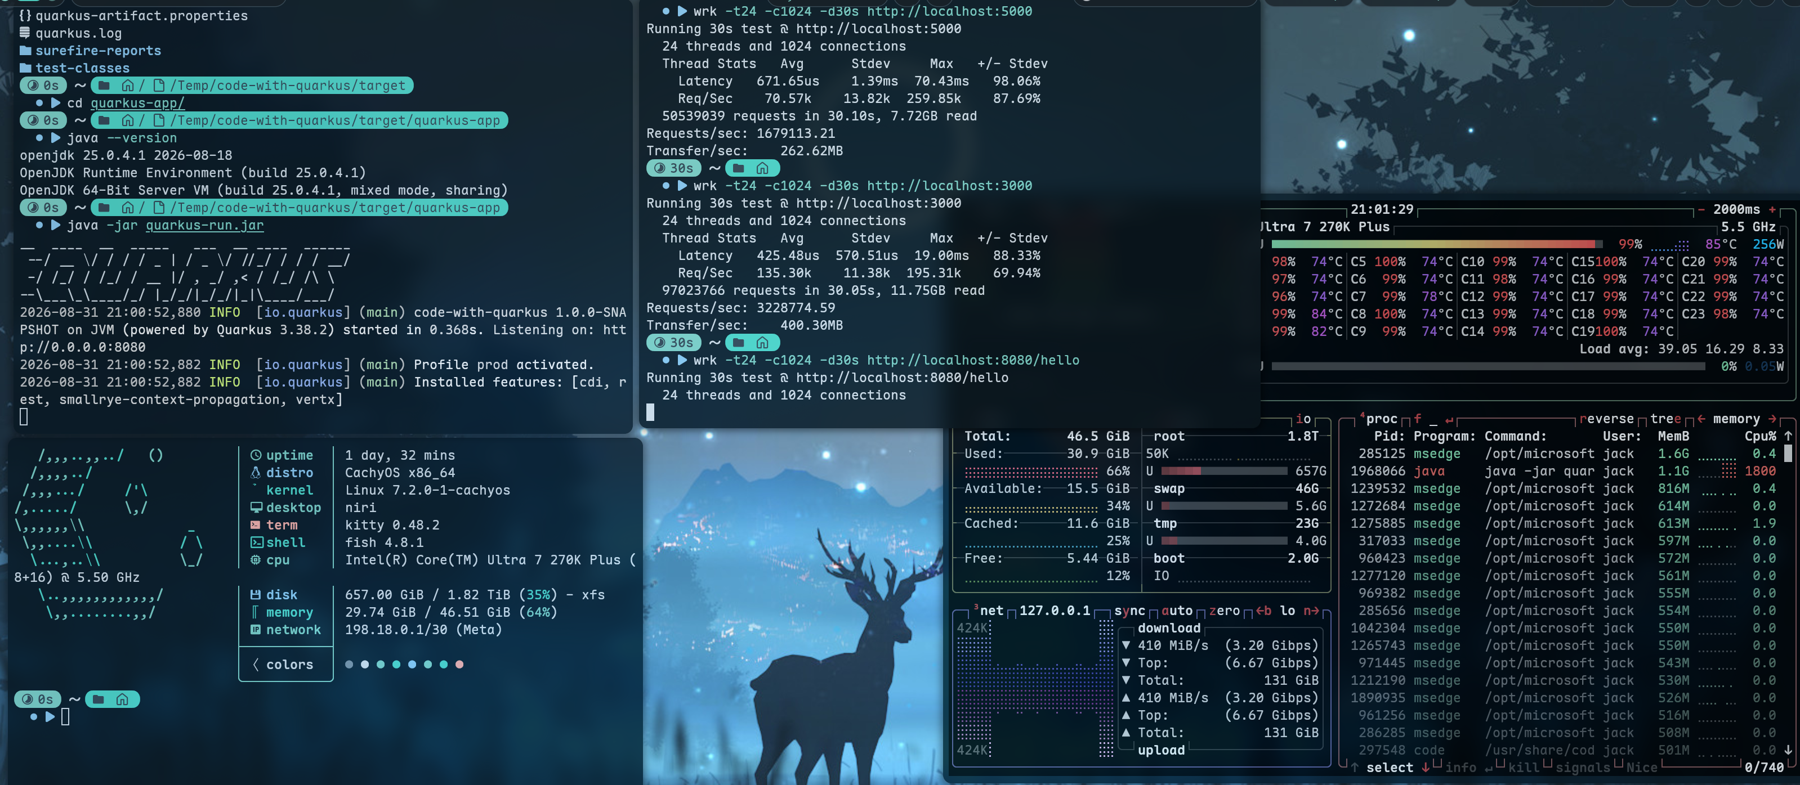Click the penguin icon beside distro
The image size is (1800, 785).
coord(256,473)
